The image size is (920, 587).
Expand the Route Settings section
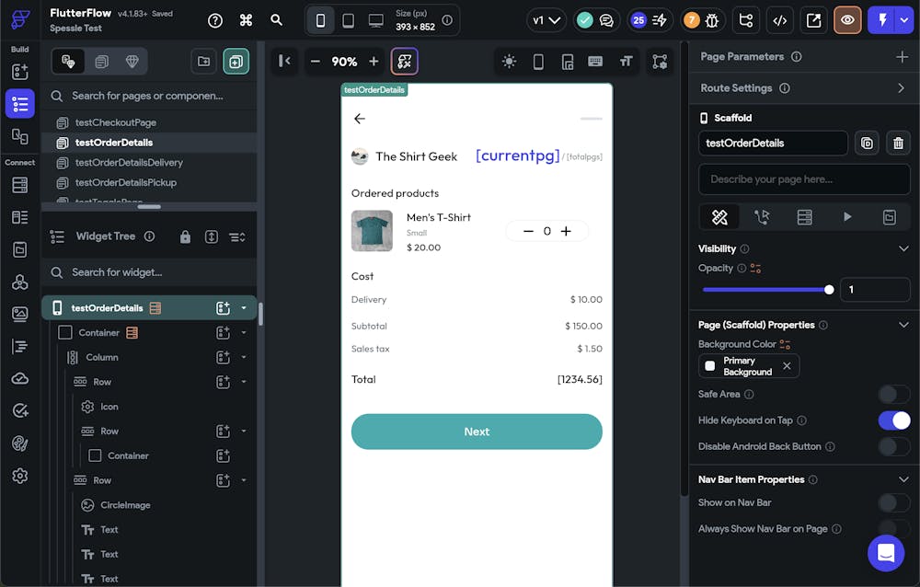[x=901, y=88]
